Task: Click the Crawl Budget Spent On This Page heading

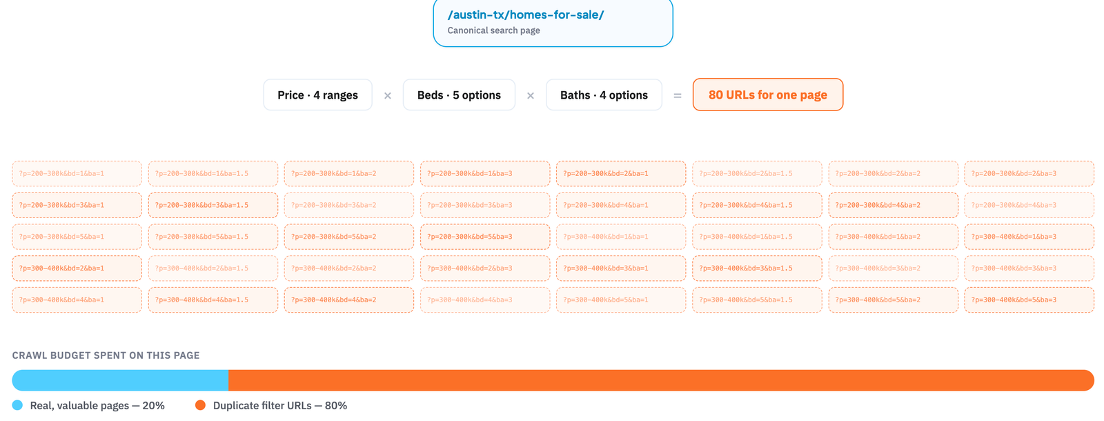Action: point(106,355)
